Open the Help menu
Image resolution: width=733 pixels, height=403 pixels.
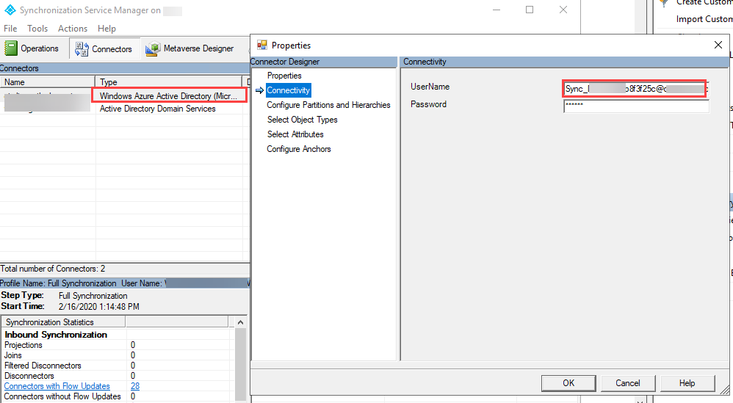[106, 29]
